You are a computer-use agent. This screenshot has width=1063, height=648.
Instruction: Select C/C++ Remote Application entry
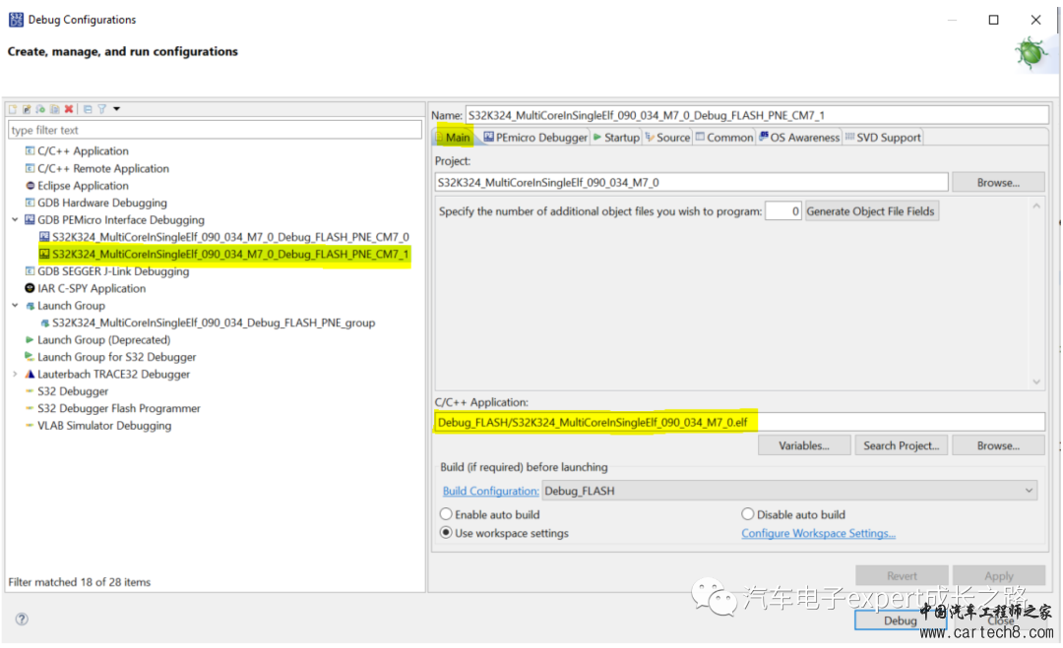(x=103, y=168)
